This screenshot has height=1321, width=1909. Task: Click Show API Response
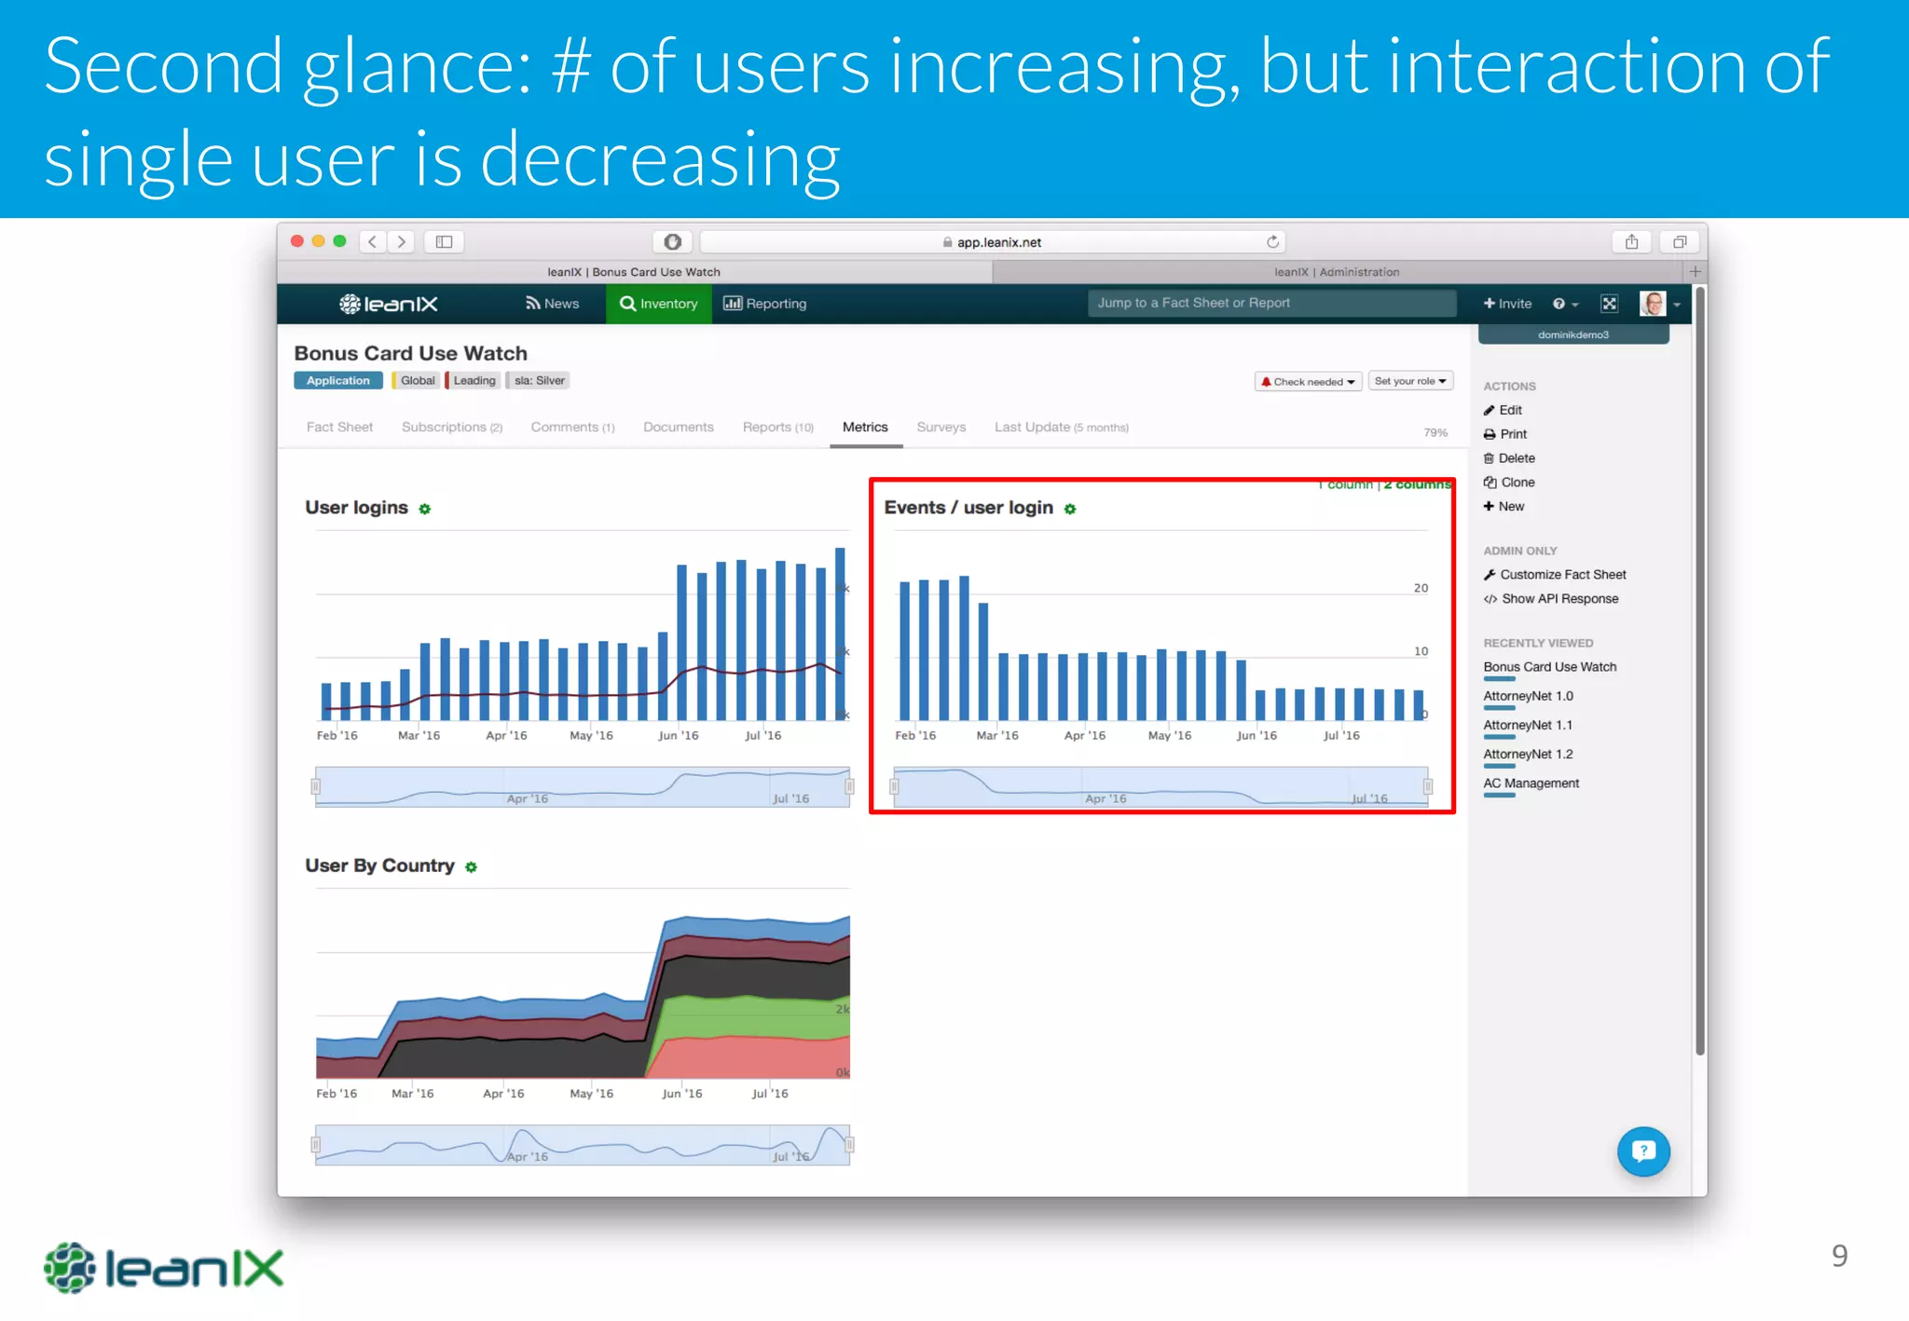point(1551,599)
